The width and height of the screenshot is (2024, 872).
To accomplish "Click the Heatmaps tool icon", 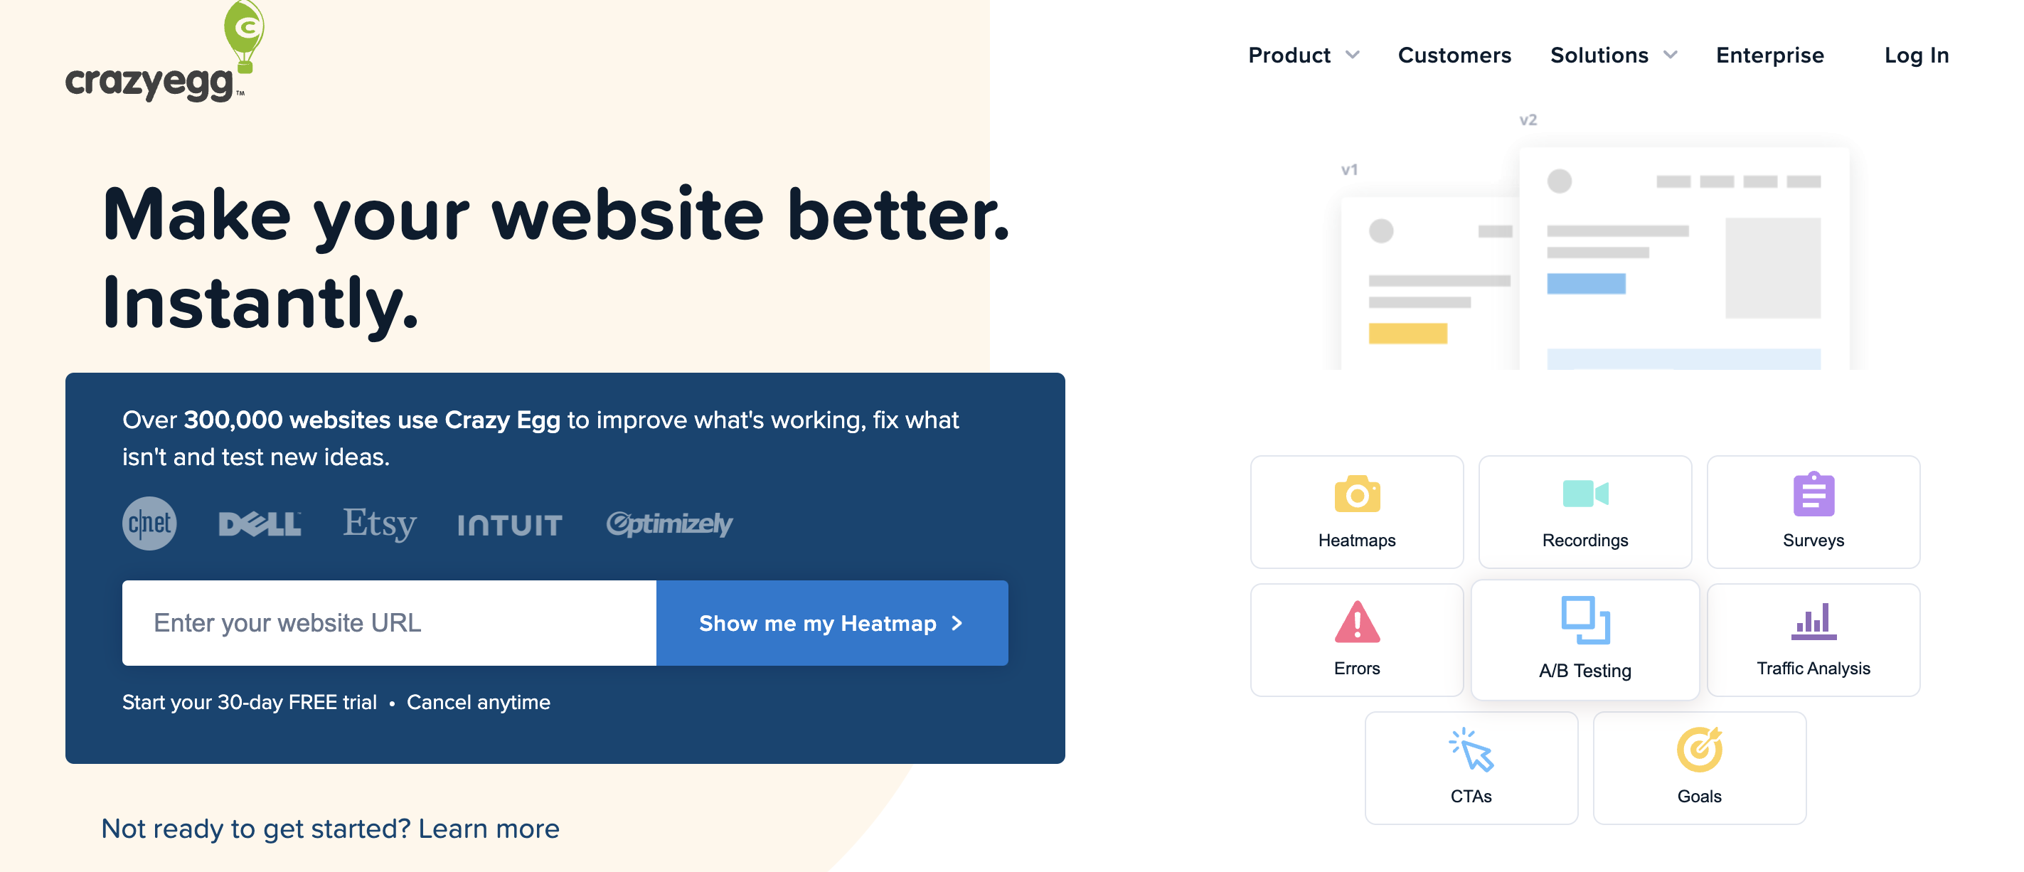I will 1357,494.
